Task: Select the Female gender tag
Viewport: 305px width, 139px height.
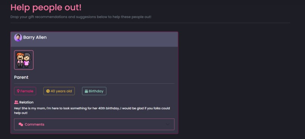Action: click(x=25, y=91)
